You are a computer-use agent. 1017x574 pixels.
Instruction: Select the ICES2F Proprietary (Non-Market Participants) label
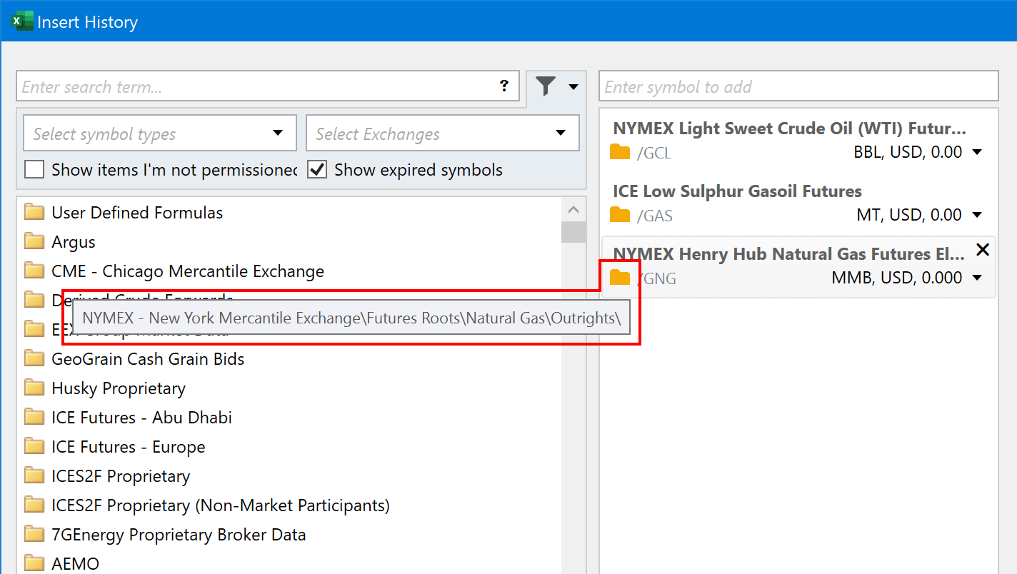click(221, 505)
